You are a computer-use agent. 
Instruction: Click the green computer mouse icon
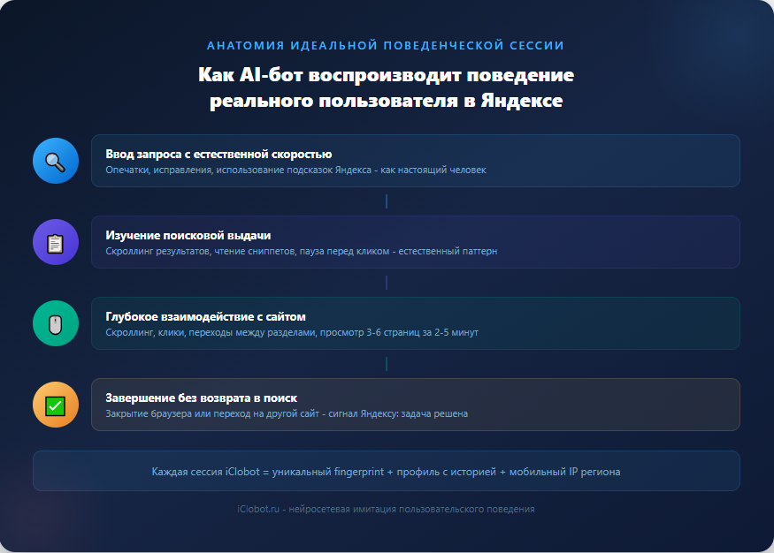point(55,323)
